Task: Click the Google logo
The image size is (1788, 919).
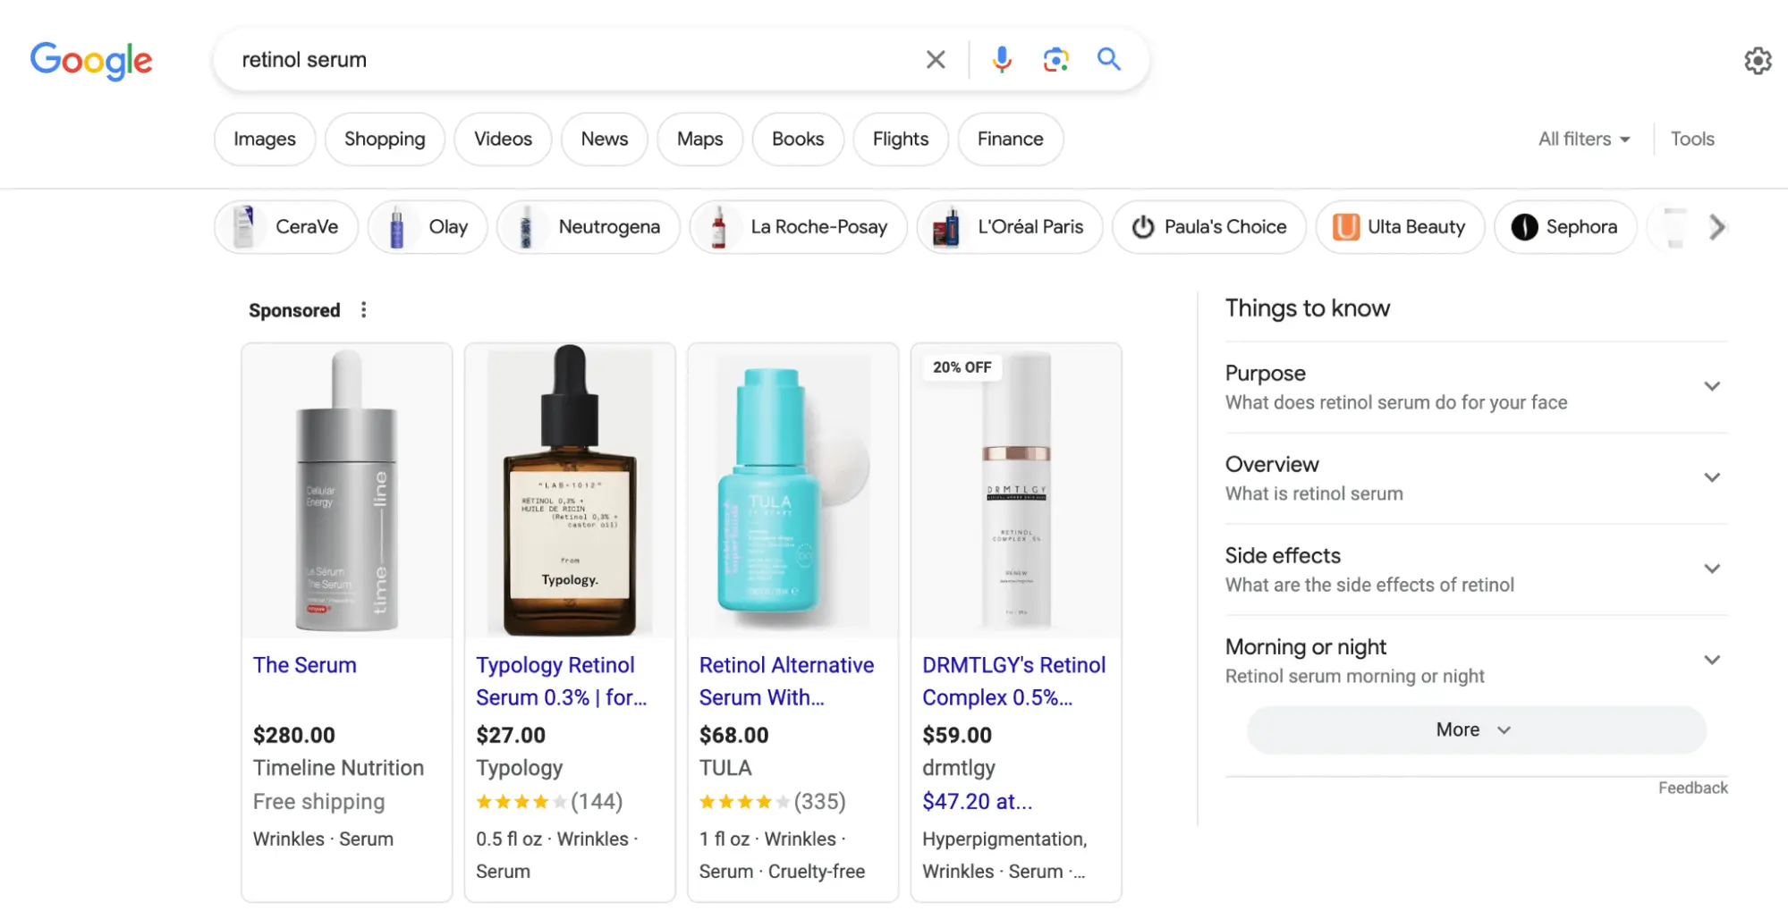Action: [x=91, y=61]
